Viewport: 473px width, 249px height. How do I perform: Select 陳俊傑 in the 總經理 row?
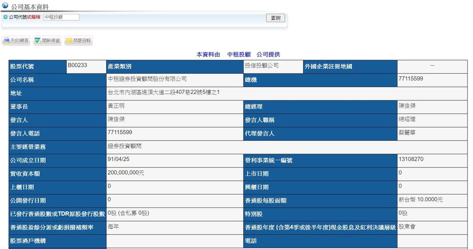pos(407,106)
